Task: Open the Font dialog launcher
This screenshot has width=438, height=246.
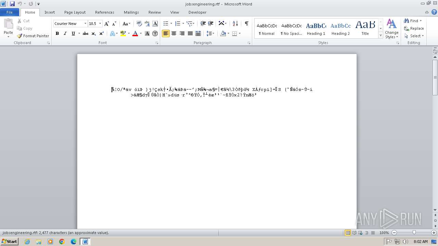Action: [x=157, y=43]
